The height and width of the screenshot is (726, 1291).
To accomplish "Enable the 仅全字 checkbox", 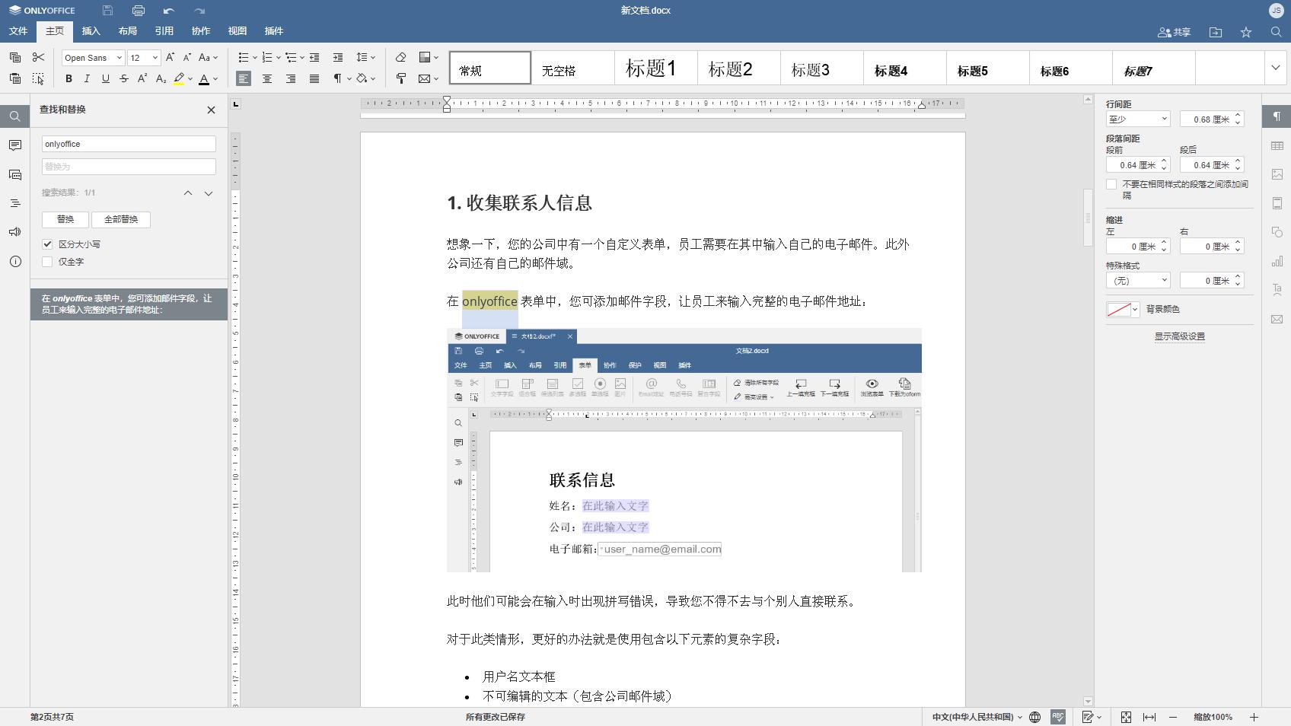I will point(47,261).
